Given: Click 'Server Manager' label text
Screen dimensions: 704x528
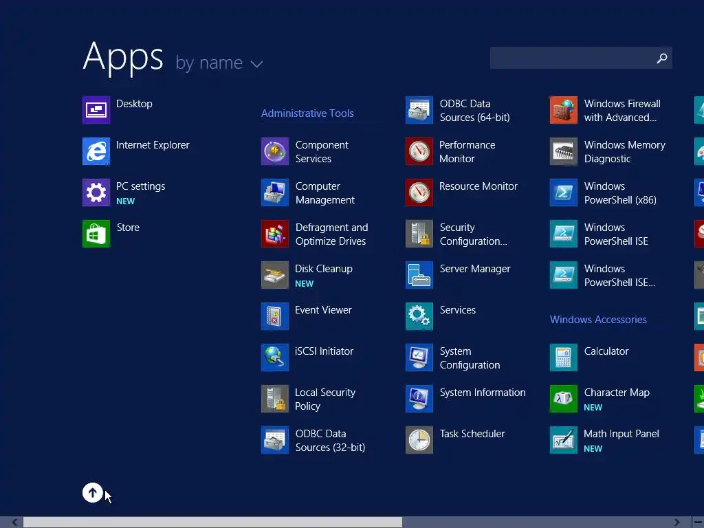Looking at the screenshot, I should point(475,269).
